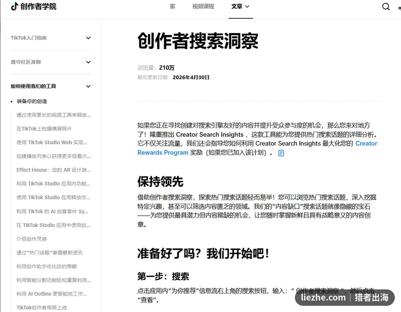Screen dimensions: 401x312
Task: Open 利用 TikTok Studio 应用内功能 article
Action: click(53, 183)
